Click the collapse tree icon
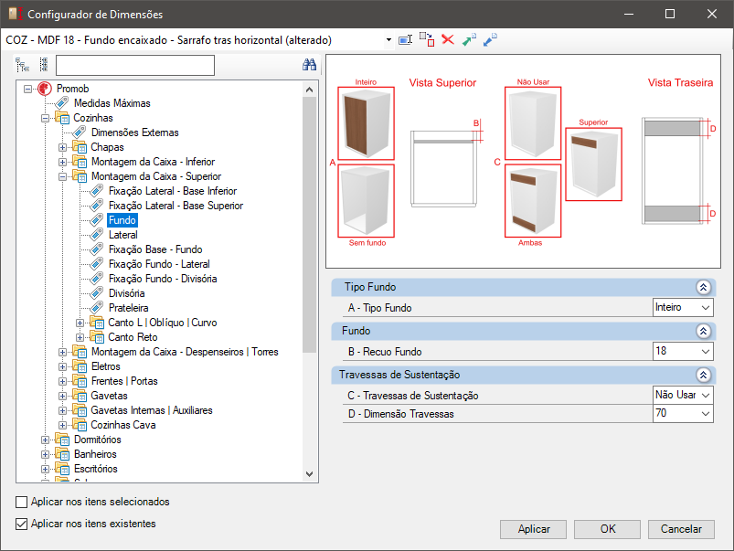 coord(44,65)
